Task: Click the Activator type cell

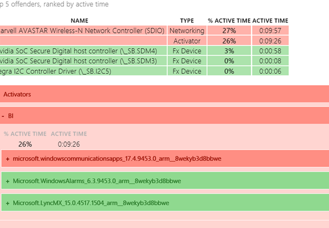Action: point(187,41)
